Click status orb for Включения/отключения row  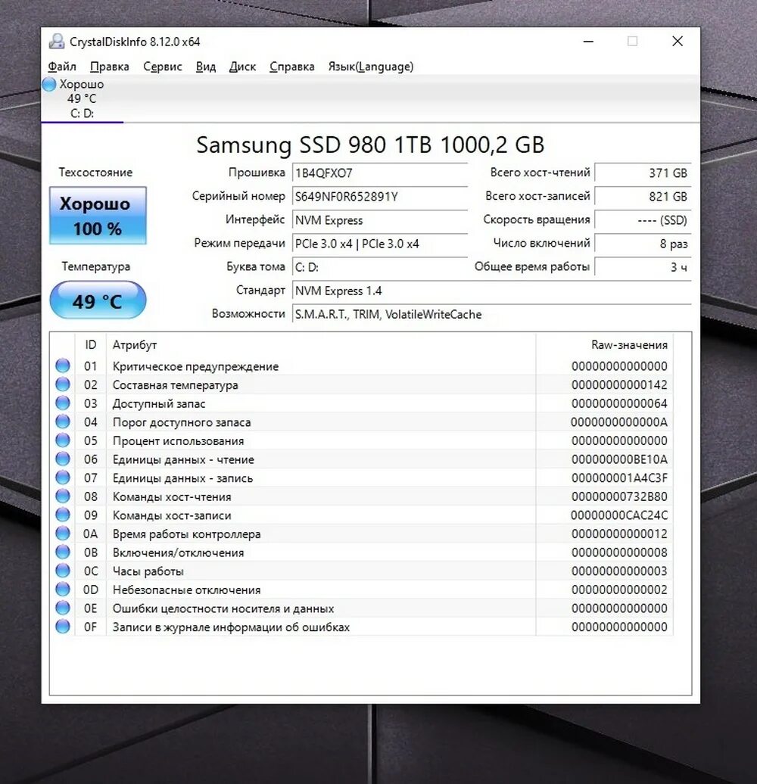63,552
